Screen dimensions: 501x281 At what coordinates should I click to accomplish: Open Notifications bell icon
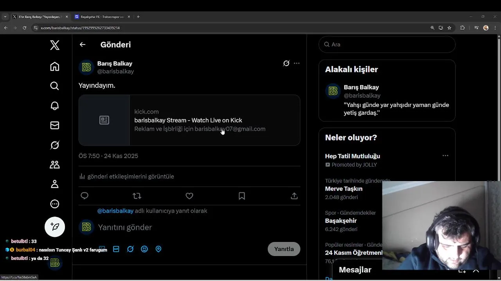coord(55,106)
